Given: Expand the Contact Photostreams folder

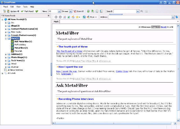Looking at the screenshot, I should [x=6, y=29].
